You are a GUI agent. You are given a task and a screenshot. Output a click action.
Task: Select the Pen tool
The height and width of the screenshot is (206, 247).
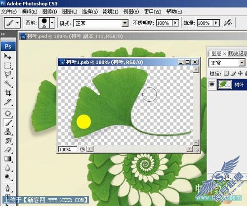pos(8,188)
